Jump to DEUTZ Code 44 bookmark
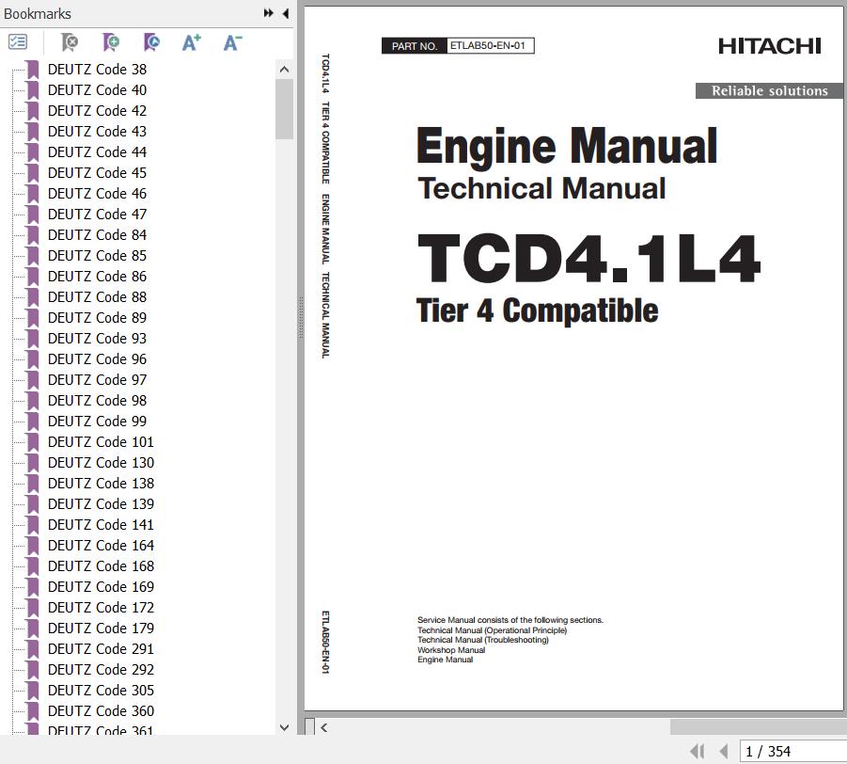This screenshot has width=847, height=764. click(x=97, y=151)
